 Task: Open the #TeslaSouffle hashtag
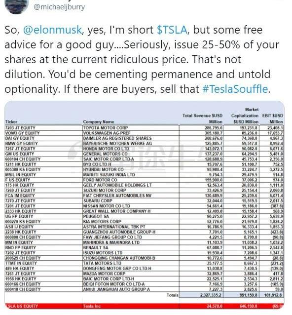pos(235,89)
